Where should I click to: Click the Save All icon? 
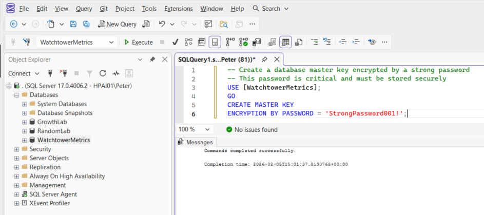click(x=86, y=24)
